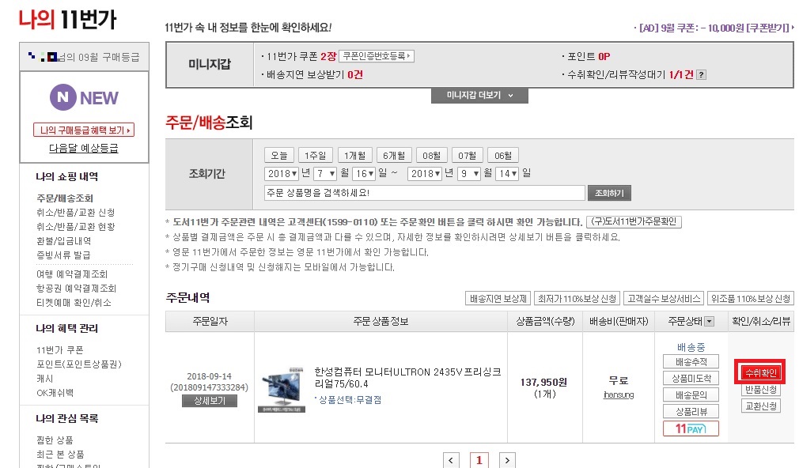Click the 상품미도착 button

tap(691, 379)
